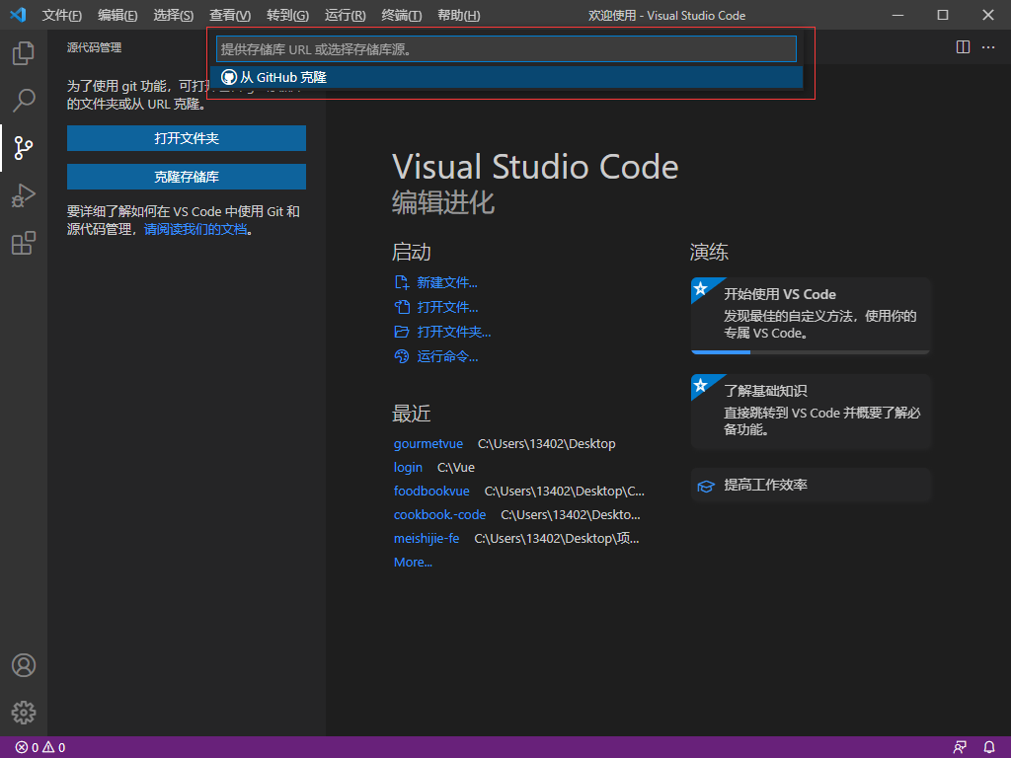Screen dimensions: 1011x758
Task: Open the Accounts icon in activity bar
Action: click(x=24, y=665)
